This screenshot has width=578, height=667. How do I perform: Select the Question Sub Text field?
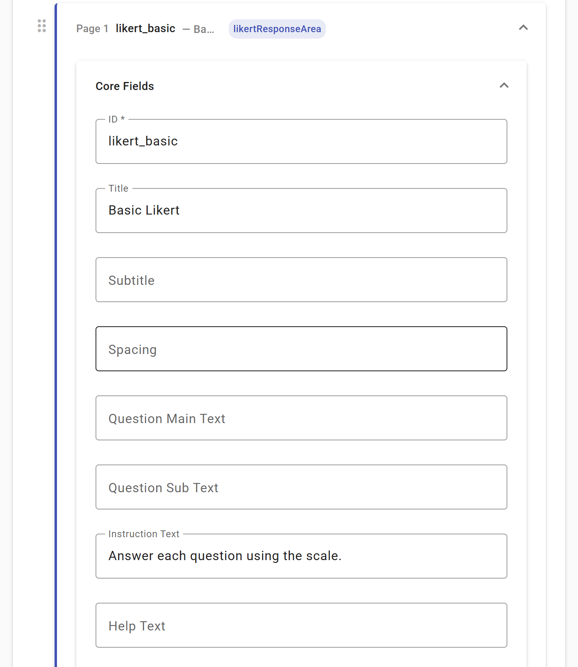coord(301,487)
